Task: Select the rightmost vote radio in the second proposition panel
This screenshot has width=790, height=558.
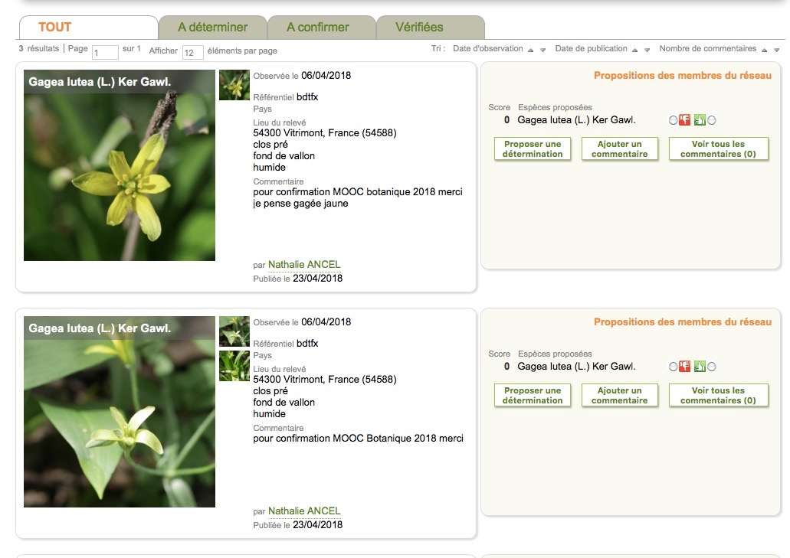Action: click(711, 366)
